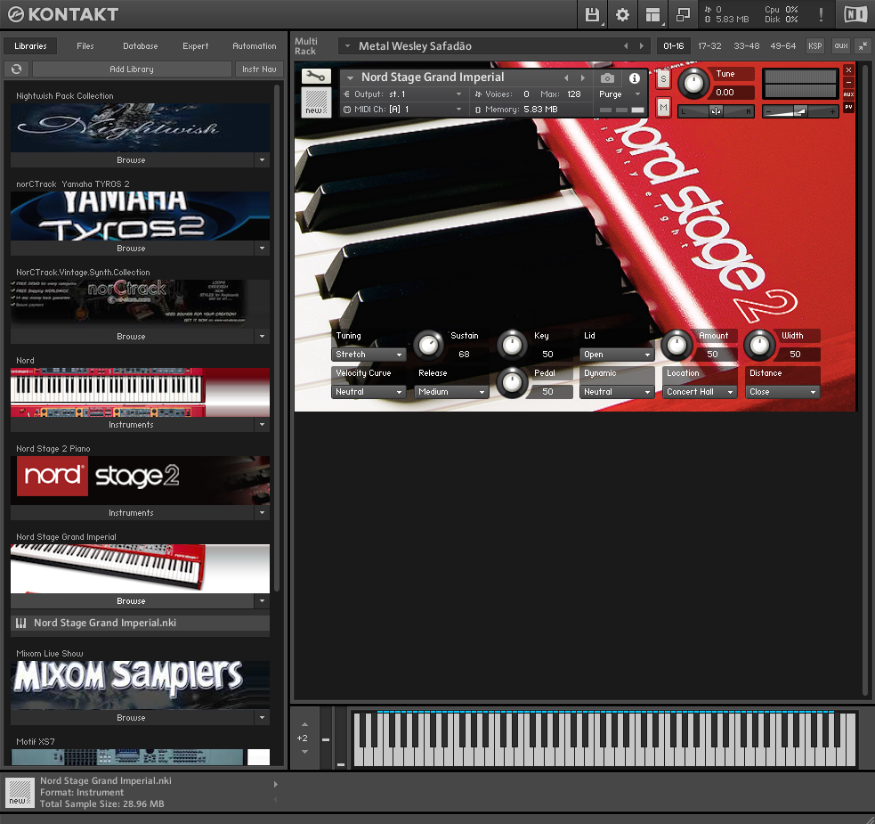Toggle Solo button S

[x=663, y=79]
